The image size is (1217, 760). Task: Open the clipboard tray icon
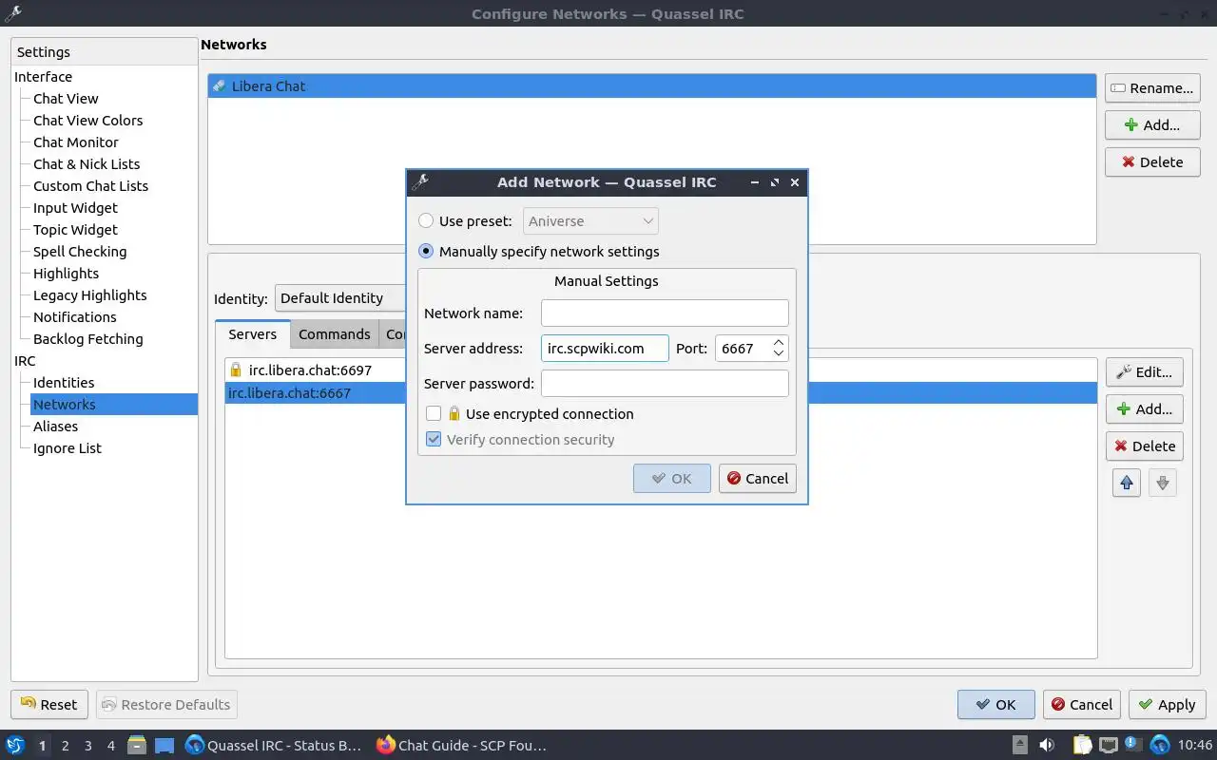click(x=1082, y=746)
